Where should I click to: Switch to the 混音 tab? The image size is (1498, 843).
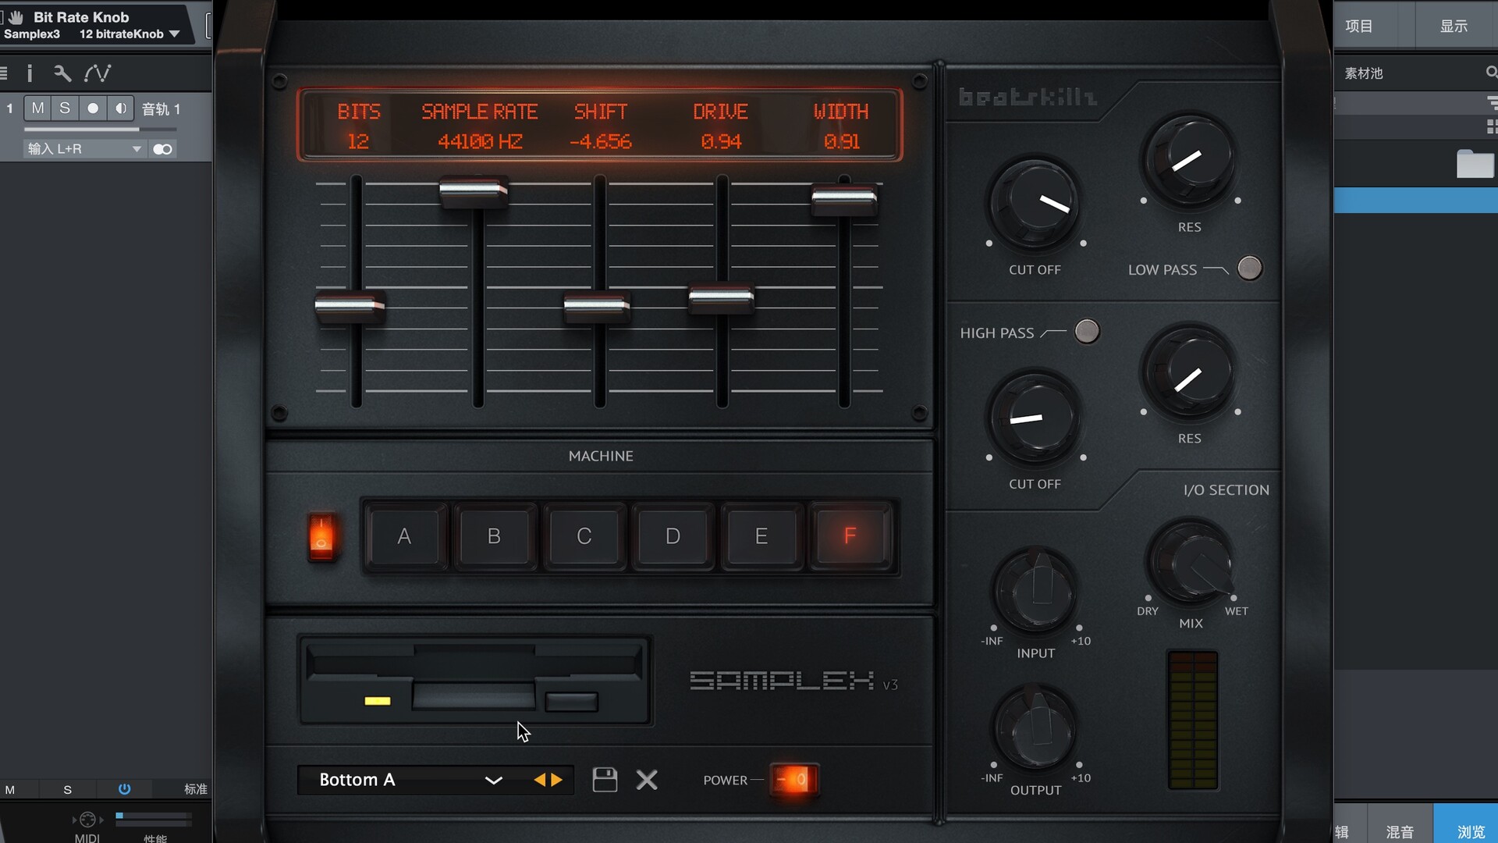tap(1400, 831)
